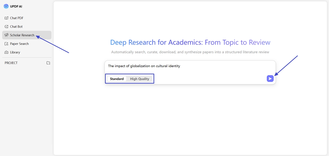Select the Chat PDF book icon
This screenshot has height=156, width=329.
coord(6,18)
